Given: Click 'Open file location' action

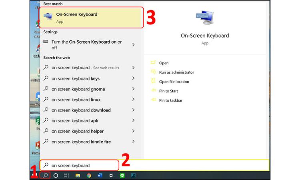Looking at the screenshot, I should [174, 82].
